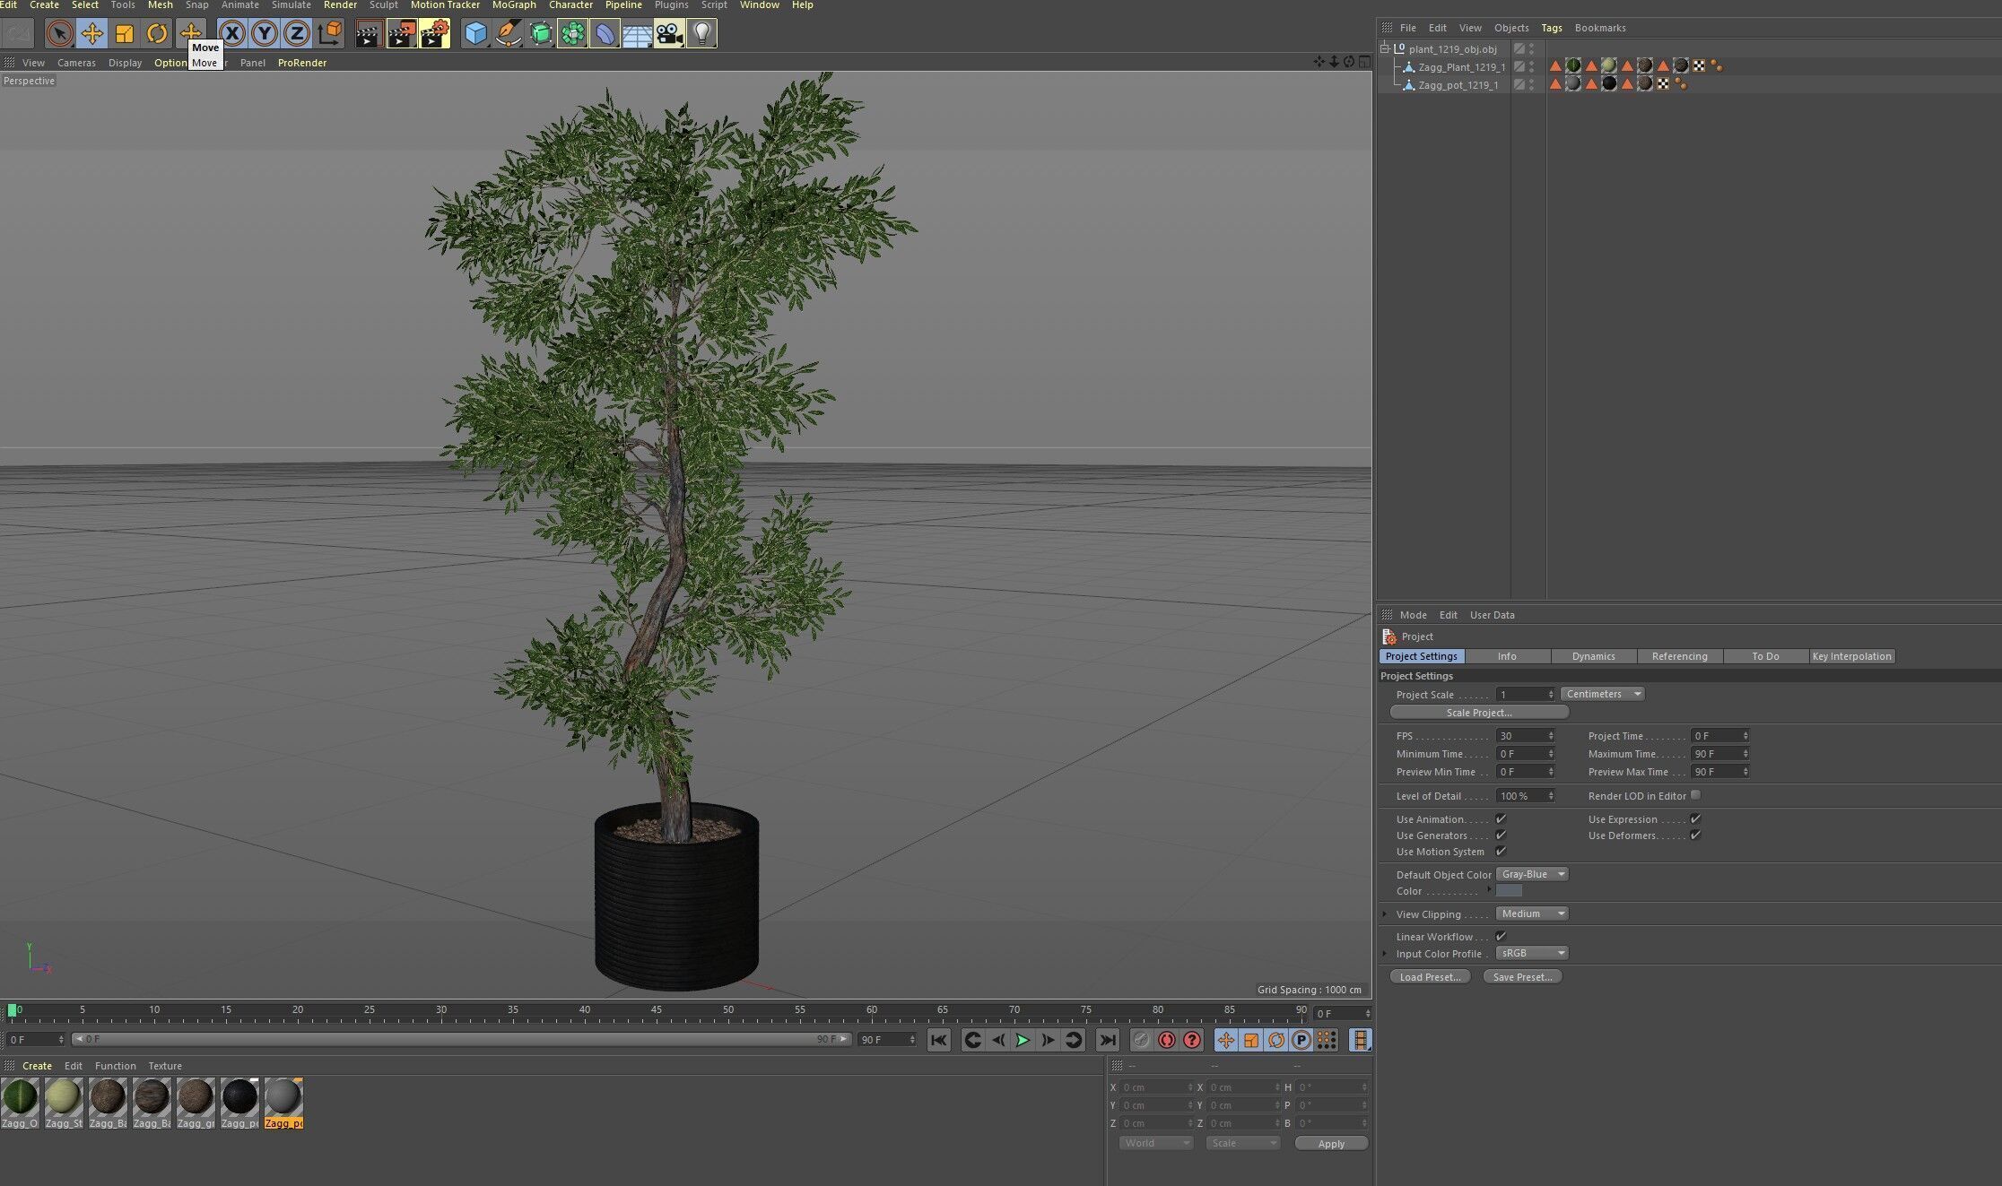This screenshot has width=2002, height=1186.
Task: Toggle Use Expression checkbox
Action: (x=1695, y=818)
